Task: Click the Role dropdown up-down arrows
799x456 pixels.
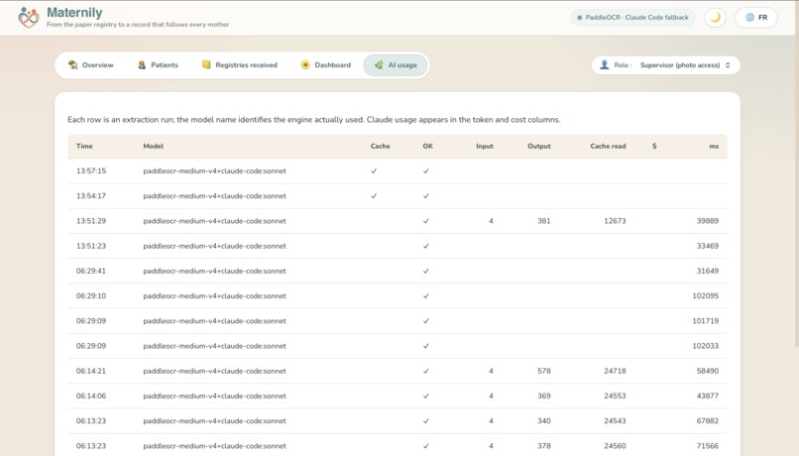Action: tap(728, 65)
